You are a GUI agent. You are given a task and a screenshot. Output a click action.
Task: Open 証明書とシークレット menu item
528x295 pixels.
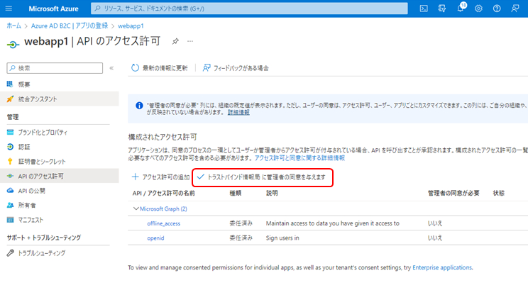pyautogui.click(x=60, y=162)
